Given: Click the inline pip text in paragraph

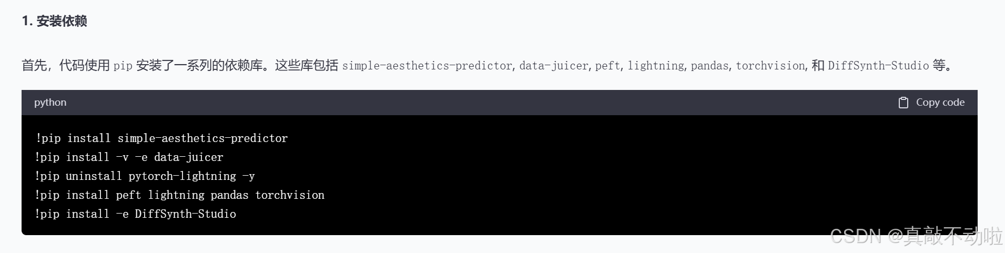Looking at the screenshot, I should pos(123,66).
